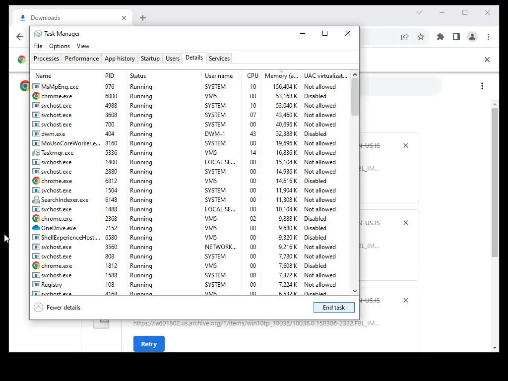Select the svchost.exe row with PID 1588
Image resolution: width=508 pixels, height=381 pixels.
coord(191,275)
